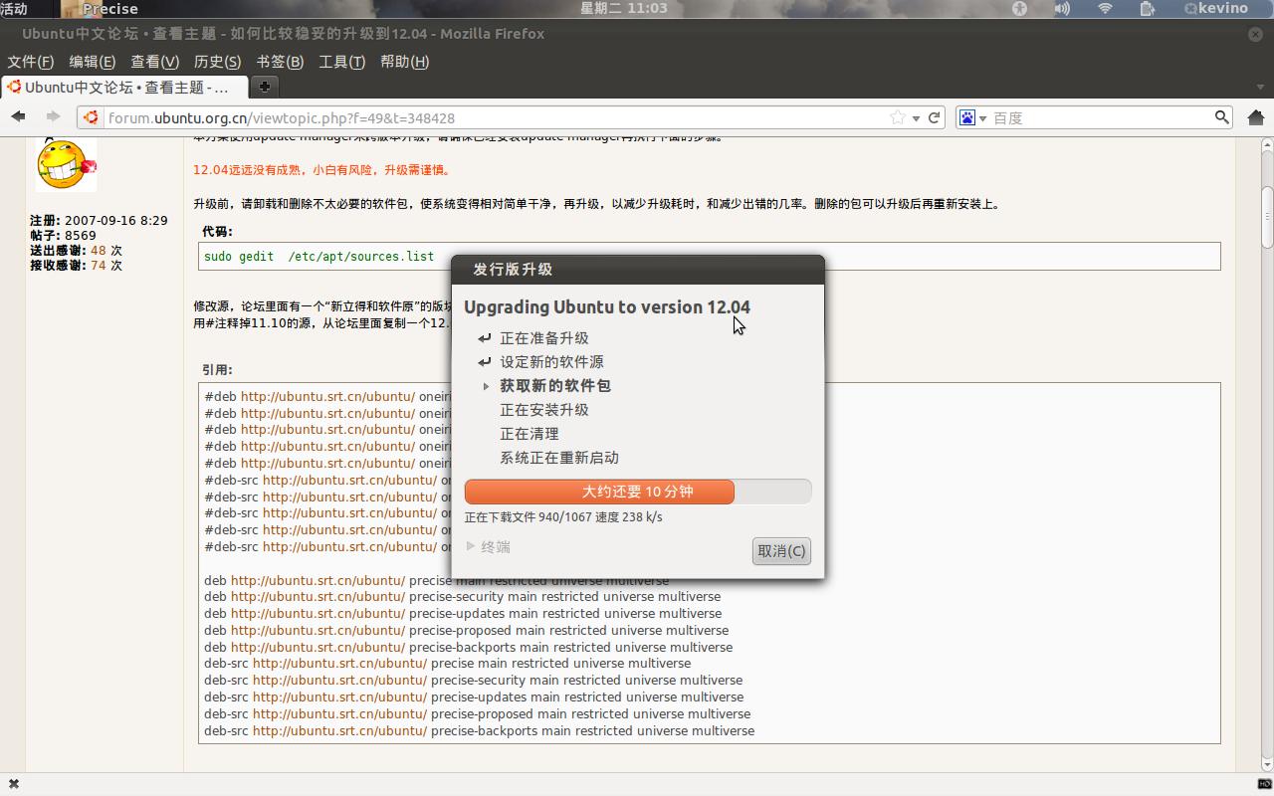Open the battery status indicator
Image resolution: width=1274 pixels, height=796 pixels.
pos(1148,8)
